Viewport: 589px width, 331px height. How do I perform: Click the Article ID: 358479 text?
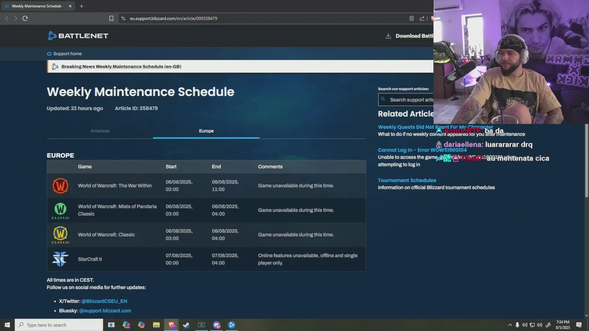pyautogui.click(x=136, y=108)
